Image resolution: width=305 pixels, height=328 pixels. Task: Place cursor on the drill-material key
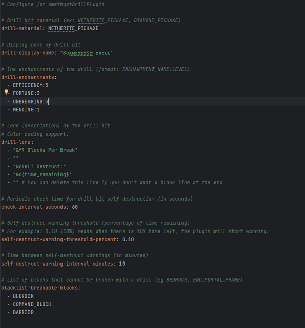pyautogui.click(x=23, y=28)
